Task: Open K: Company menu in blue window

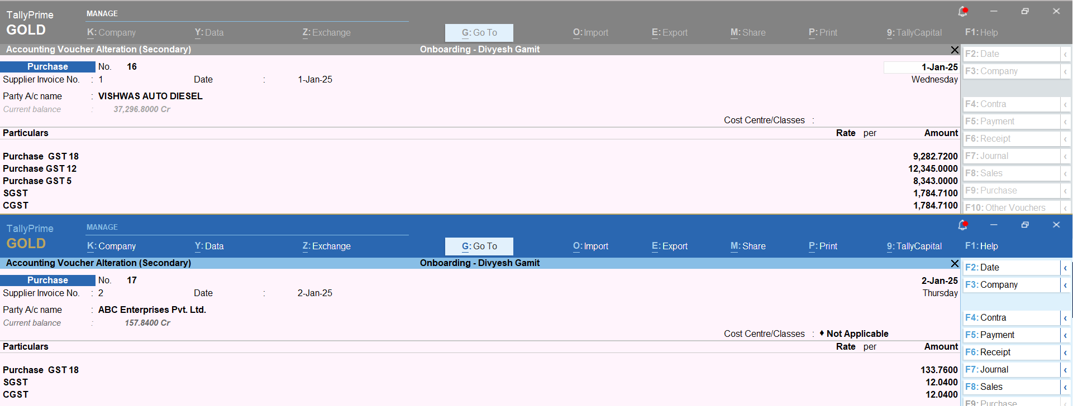Action: [112, 246]
